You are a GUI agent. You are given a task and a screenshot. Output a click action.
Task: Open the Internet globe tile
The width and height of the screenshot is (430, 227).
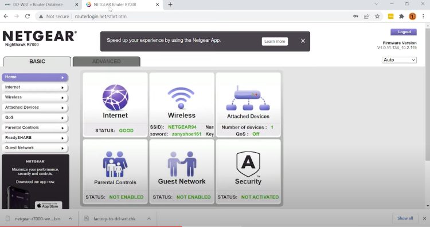(x=115, y=105)
